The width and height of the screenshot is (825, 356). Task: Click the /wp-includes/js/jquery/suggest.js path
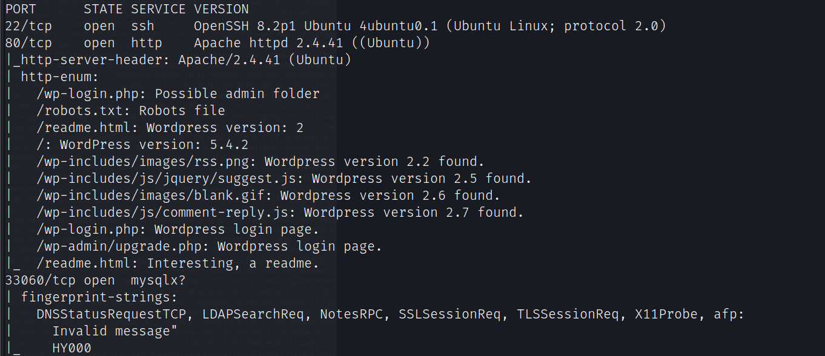[170, 179]
